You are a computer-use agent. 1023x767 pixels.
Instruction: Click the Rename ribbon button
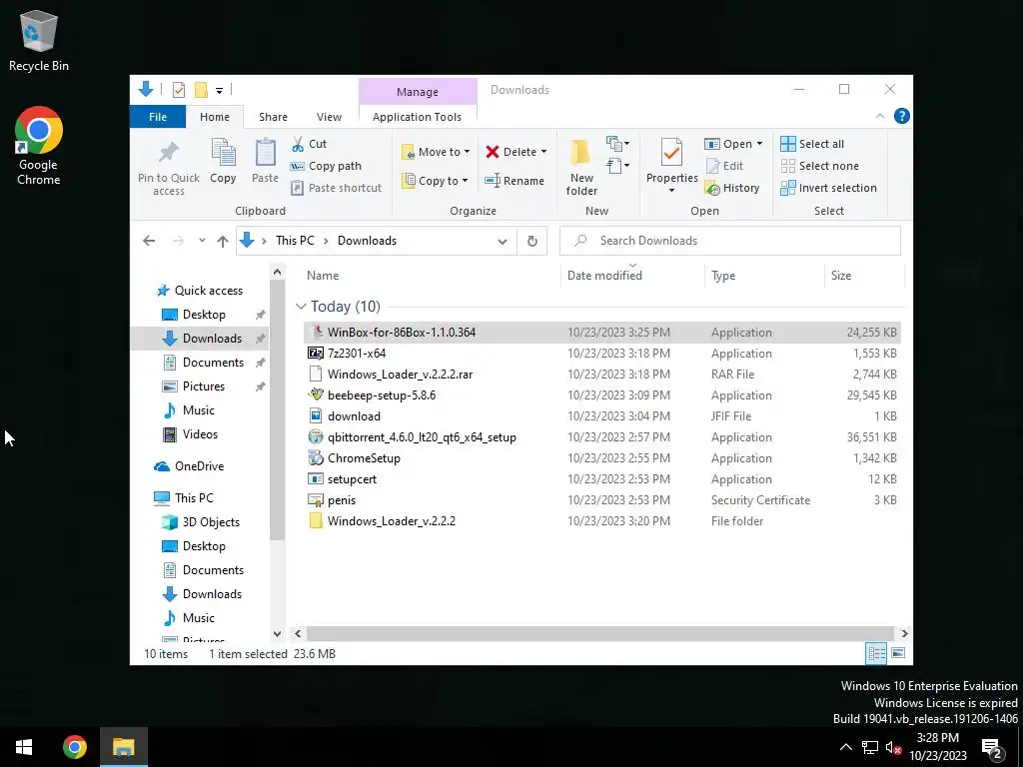pyautogui.click(x=514, y=181)
